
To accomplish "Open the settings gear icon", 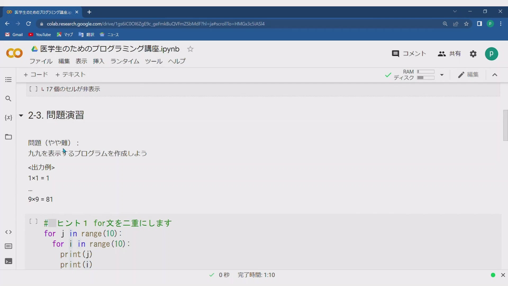I will coord(473,54).
